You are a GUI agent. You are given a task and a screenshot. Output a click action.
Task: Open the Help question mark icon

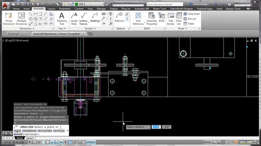tap(229, 4)
